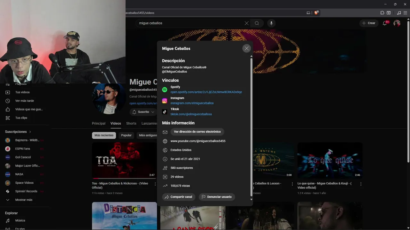The width and height of the screenshot is (410, 230).
Task: Start voice search with microphone
Action: pyautogui.click(x=271, y=23)
